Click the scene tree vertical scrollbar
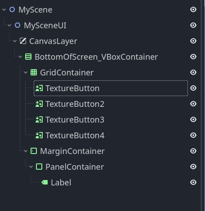Viewport: 205px width, 211px height. pyautogui.click(x=202, y=105)
